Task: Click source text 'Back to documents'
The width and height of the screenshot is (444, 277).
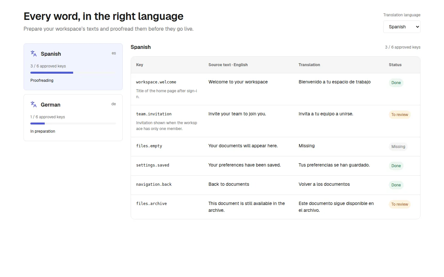Action: (229, 184)
